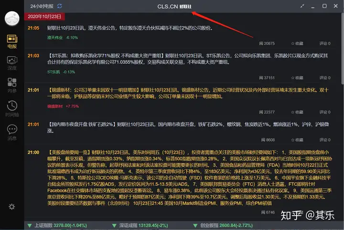
Task: Open the 深度 section in sidebar
Action: pos(12,63)
